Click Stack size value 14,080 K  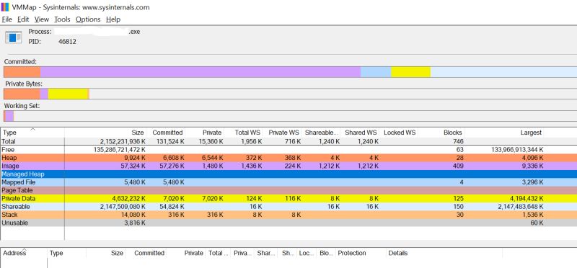point(133,215)
